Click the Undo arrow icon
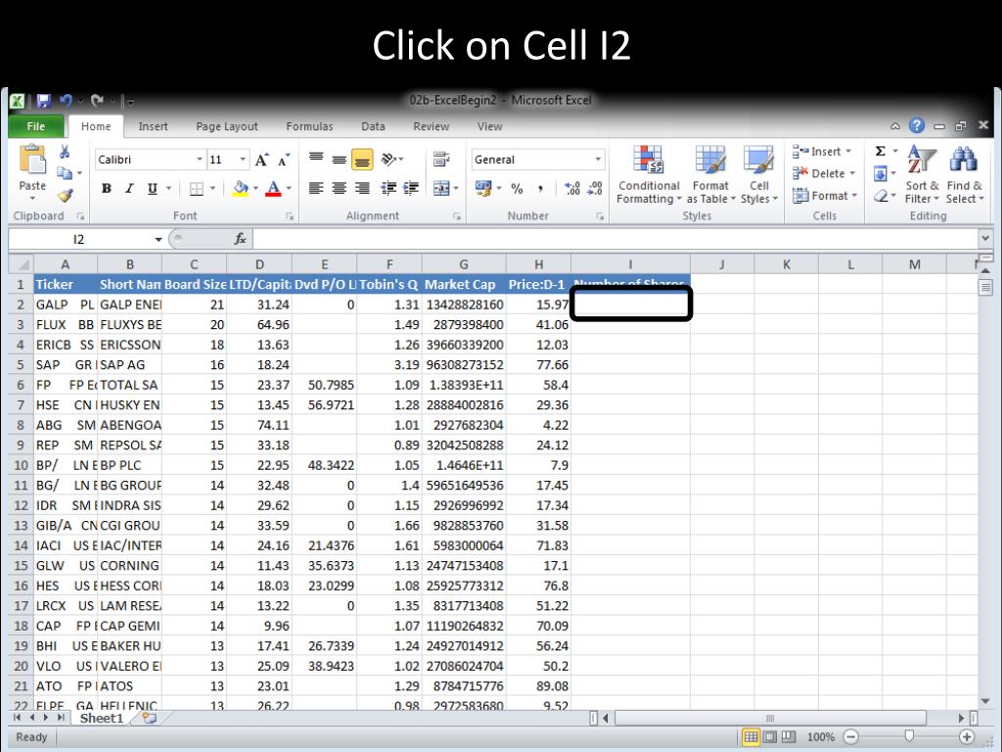 (66, 101)
